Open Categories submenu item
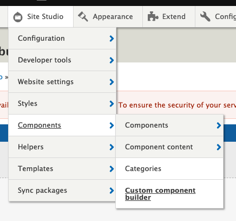The image size is (236, 221). pyautogui.click(x=169, y=169)
